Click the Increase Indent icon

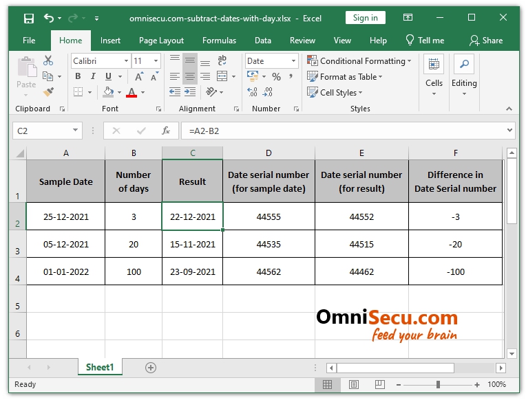(190, 92)
